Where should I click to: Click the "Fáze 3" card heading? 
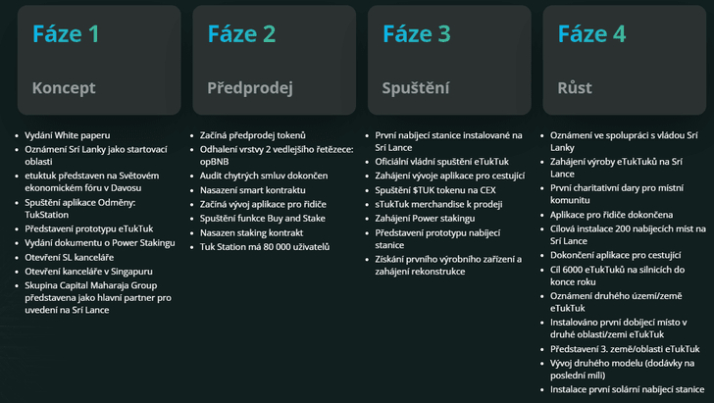[x=416, y=35]
